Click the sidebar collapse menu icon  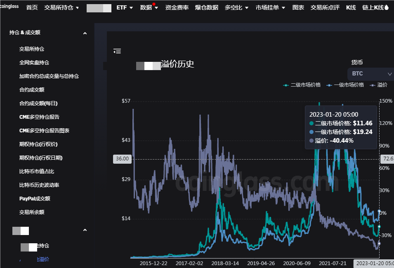click(x=117, y=51)
